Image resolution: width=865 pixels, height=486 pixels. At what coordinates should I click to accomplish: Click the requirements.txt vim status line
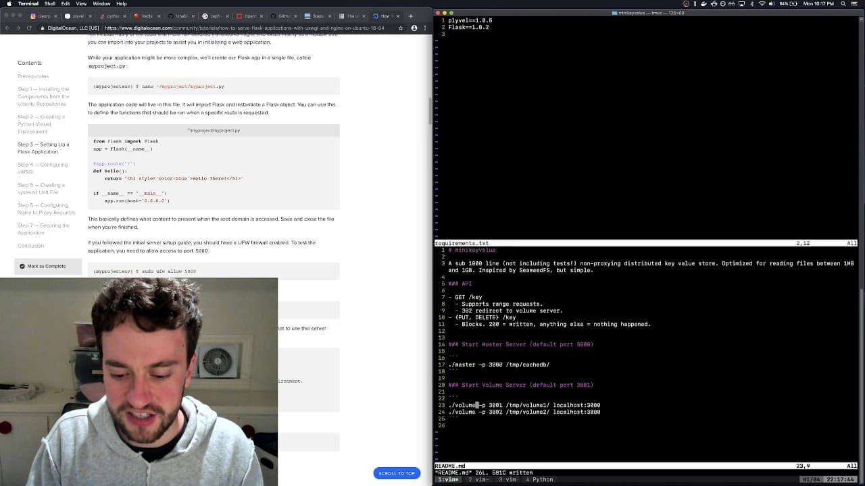[647, 243]
